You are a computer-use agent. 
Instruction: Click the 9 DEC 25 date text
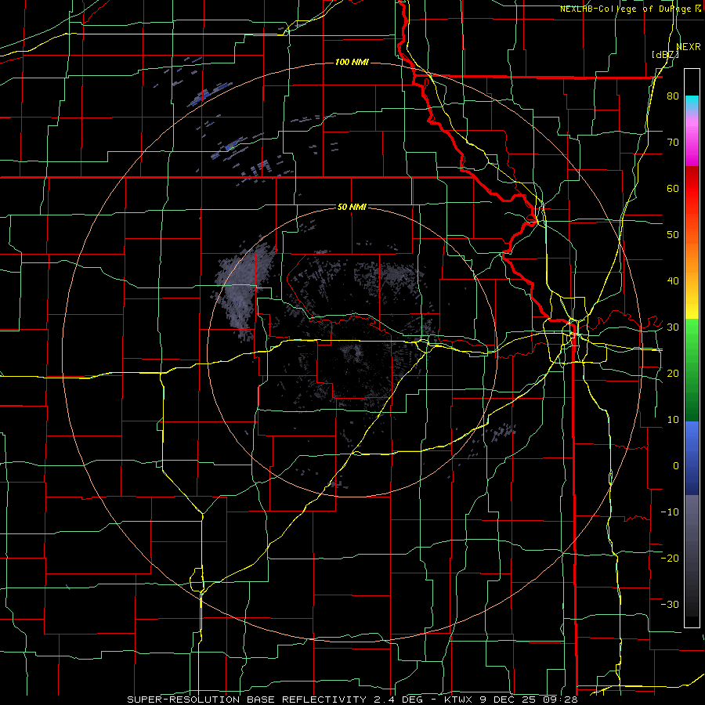point(508,700)
